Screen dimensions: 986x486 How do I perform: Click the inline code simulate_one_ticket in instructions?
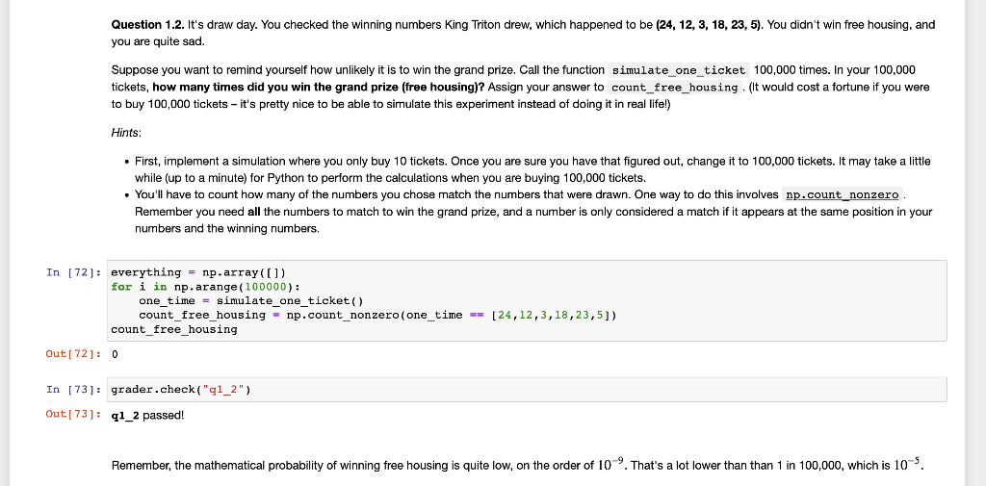[x=679, y=70]
